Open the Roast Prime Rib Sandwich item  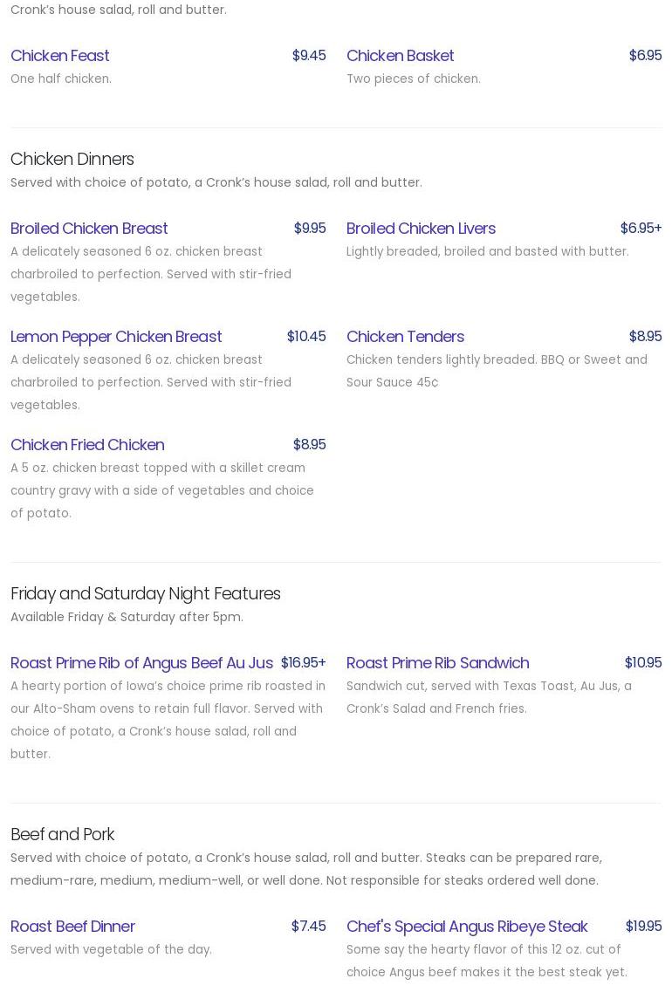click(x=437, y=662)
